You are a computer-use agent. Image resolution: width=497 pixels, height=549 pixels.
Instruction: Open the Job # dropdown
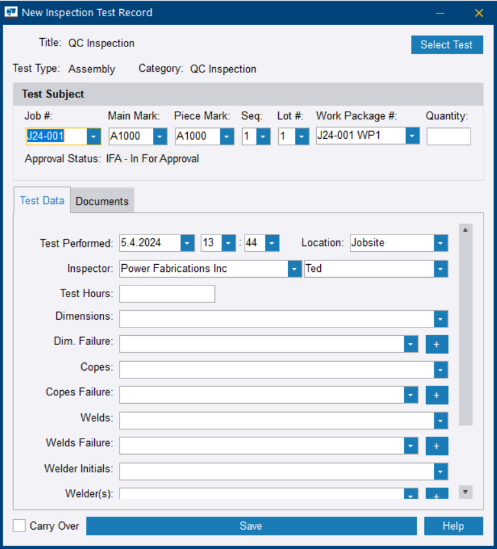click(94, 137)
